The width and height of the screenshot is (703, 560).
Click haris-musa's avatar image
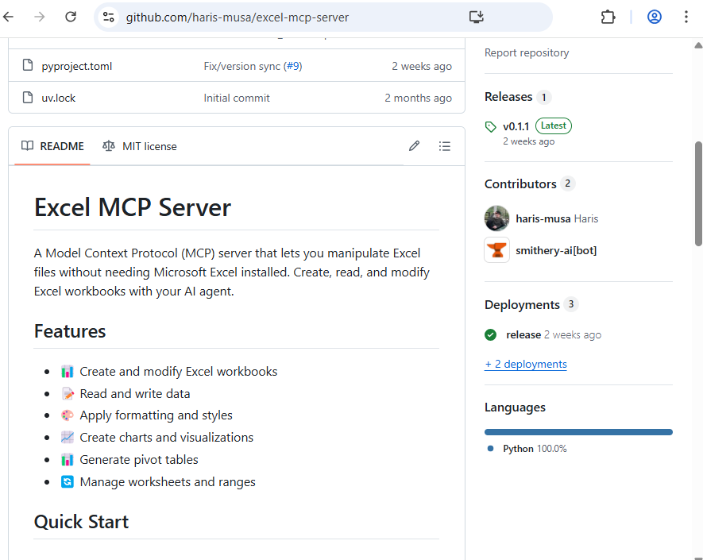[x=496, y=218]
